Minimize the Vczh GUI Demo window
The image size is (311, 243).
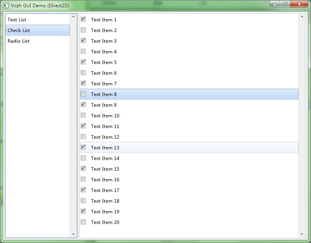point(275,4)
